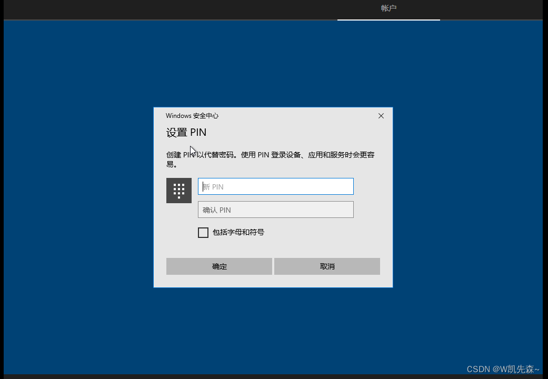The height and width of the screenshot is (379, 548).
Task: Select the 设置 PIN heading text
Action: [186, 132]
